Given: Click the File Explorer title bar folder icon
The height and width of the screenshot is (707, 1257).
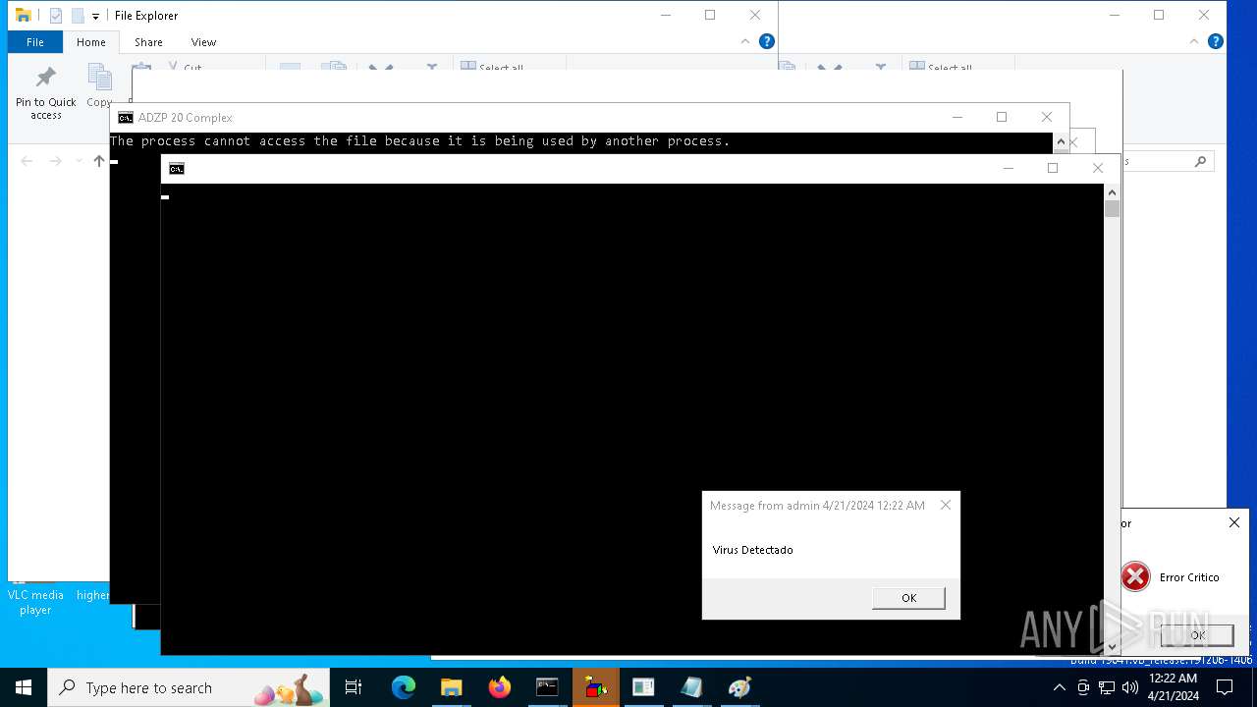Looking at the screenshot, I should click(x=24, y=15).
